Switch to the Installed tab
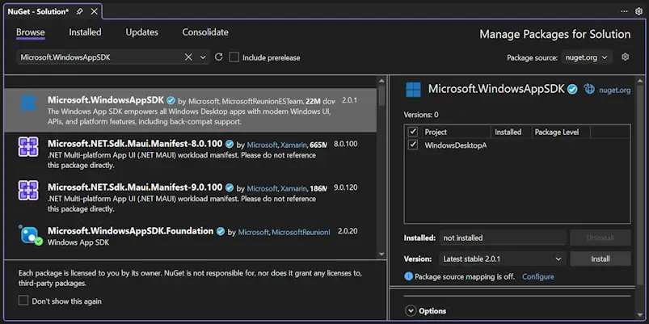Image resolution: width=649 pixels, height=324 pixels. click(x=85, y=32)
